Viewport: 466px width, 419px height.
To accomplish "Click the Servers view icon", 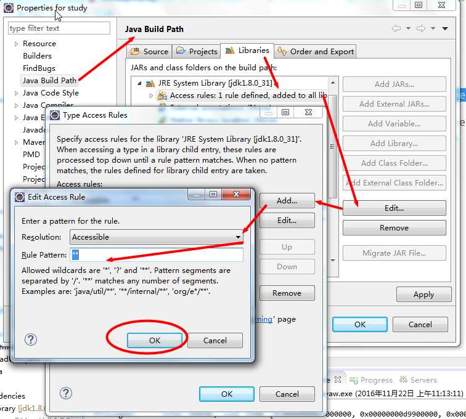I will click(403, 380).
